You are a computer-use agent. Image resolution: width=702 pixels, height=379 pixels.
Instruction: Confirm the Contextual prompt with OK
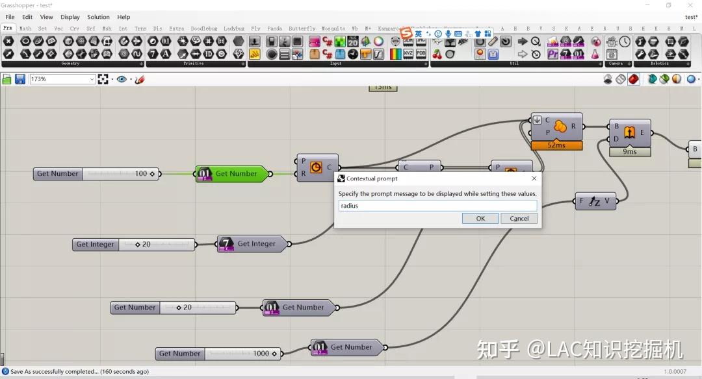point(480,219)
